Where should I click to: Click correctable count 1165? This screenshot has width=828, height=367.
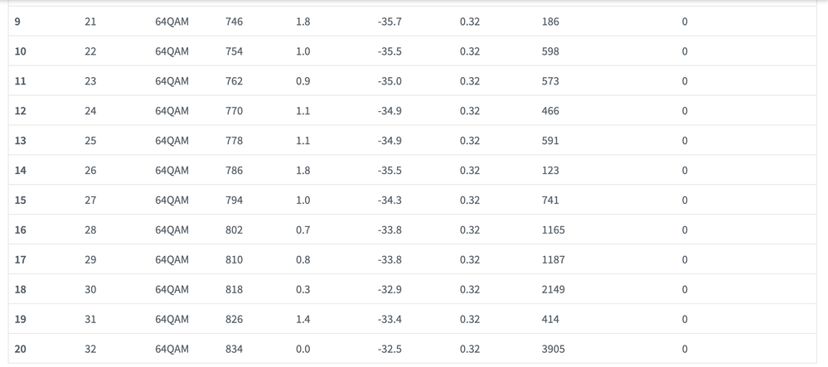tap(553, 229)
